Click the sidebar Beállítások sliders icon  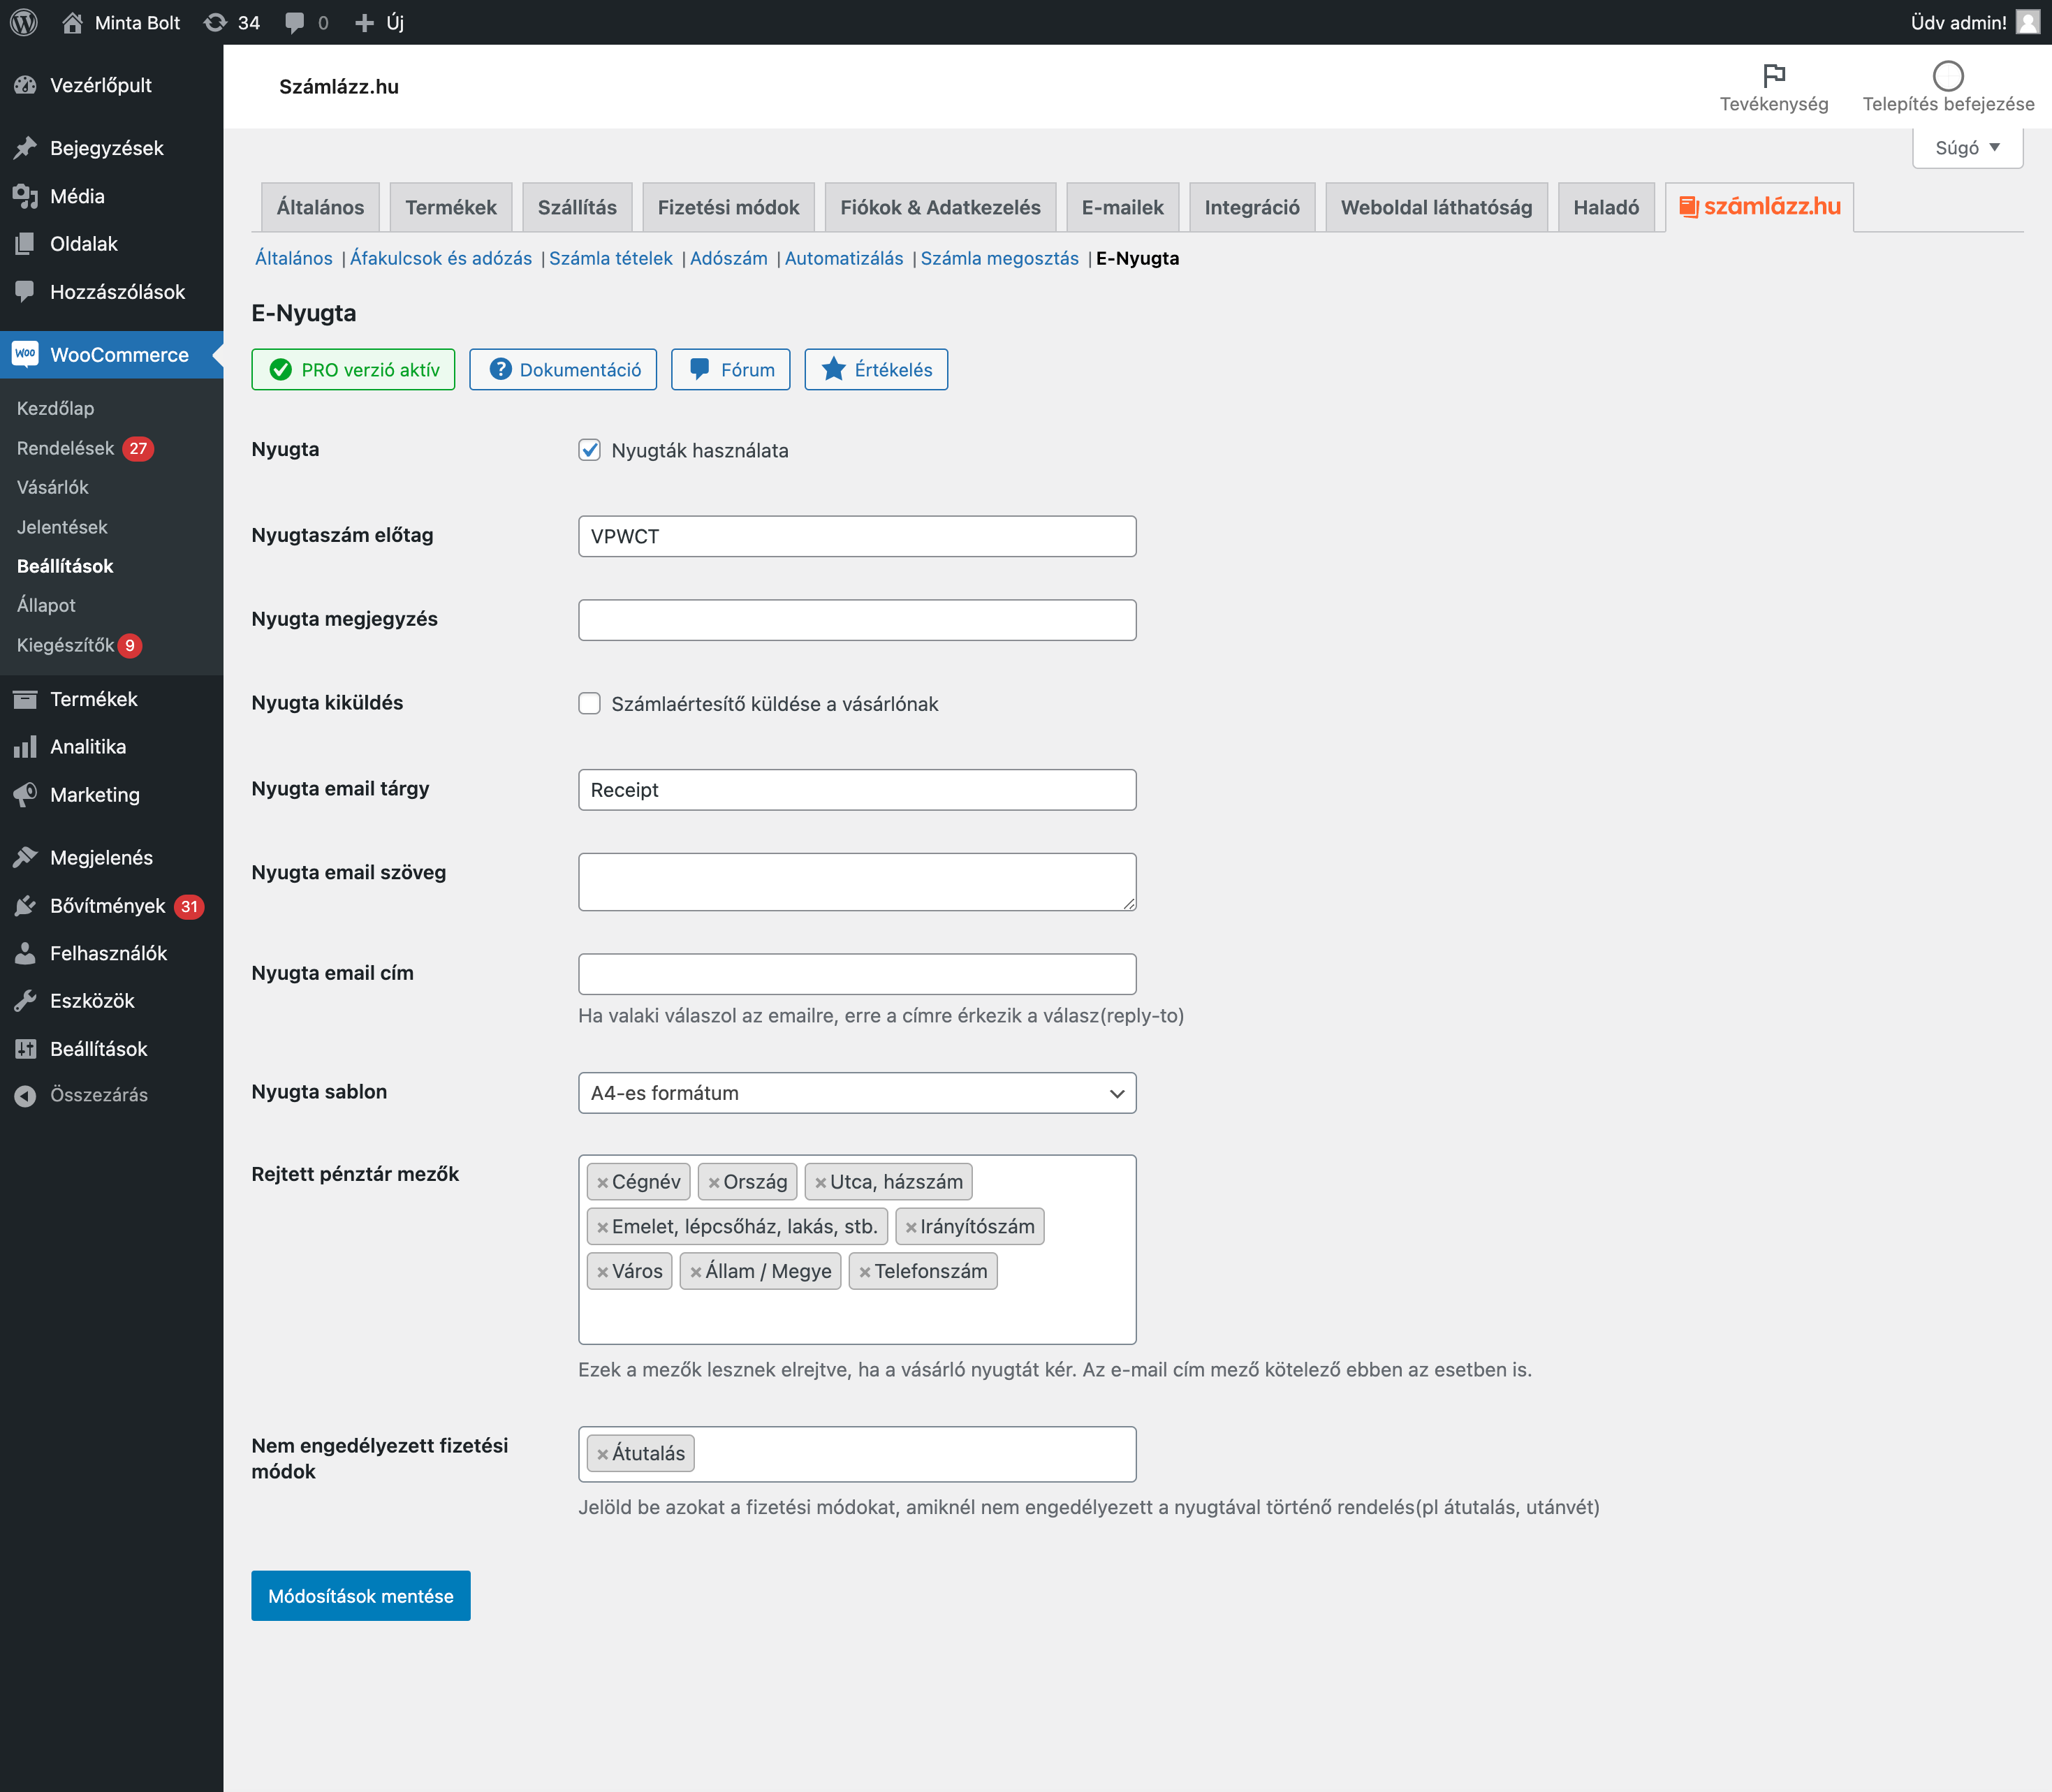(25, 1049)
